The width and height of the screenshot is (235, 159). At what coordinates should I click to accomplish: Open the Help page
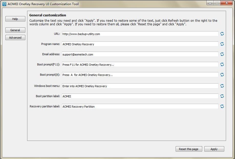click(x=15, y=19)
